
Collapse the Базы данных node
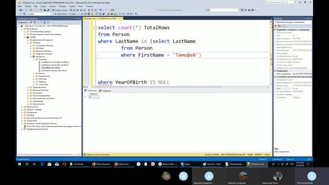pos(22,29)
